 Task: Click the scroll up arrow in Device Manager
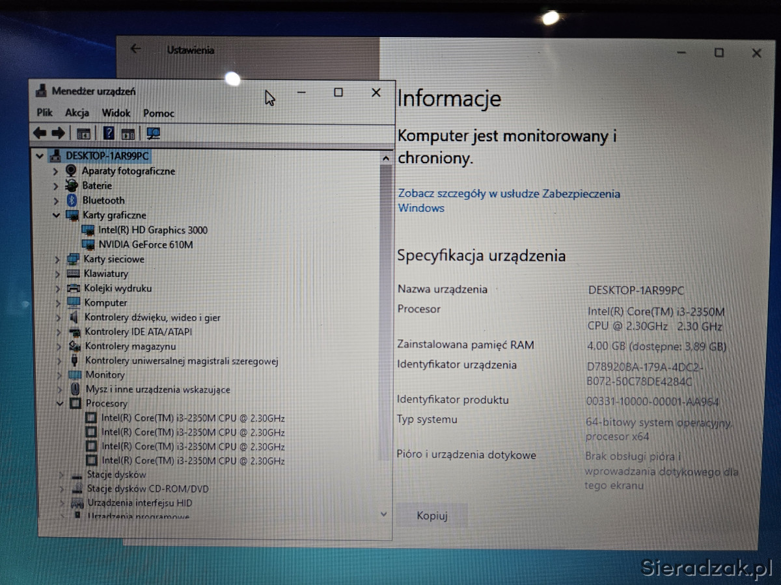[x=385, y=158]
